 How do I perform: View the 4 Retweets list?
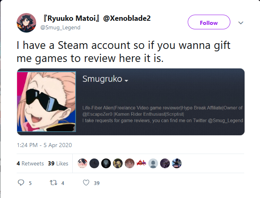click(30, 163)
